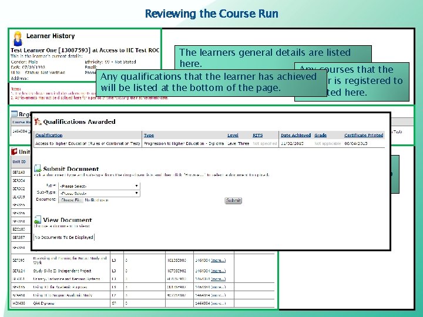Open more link in Study Skills Independent Project row
The height and width of the screenshot is (317, 423).
point(218,271)
